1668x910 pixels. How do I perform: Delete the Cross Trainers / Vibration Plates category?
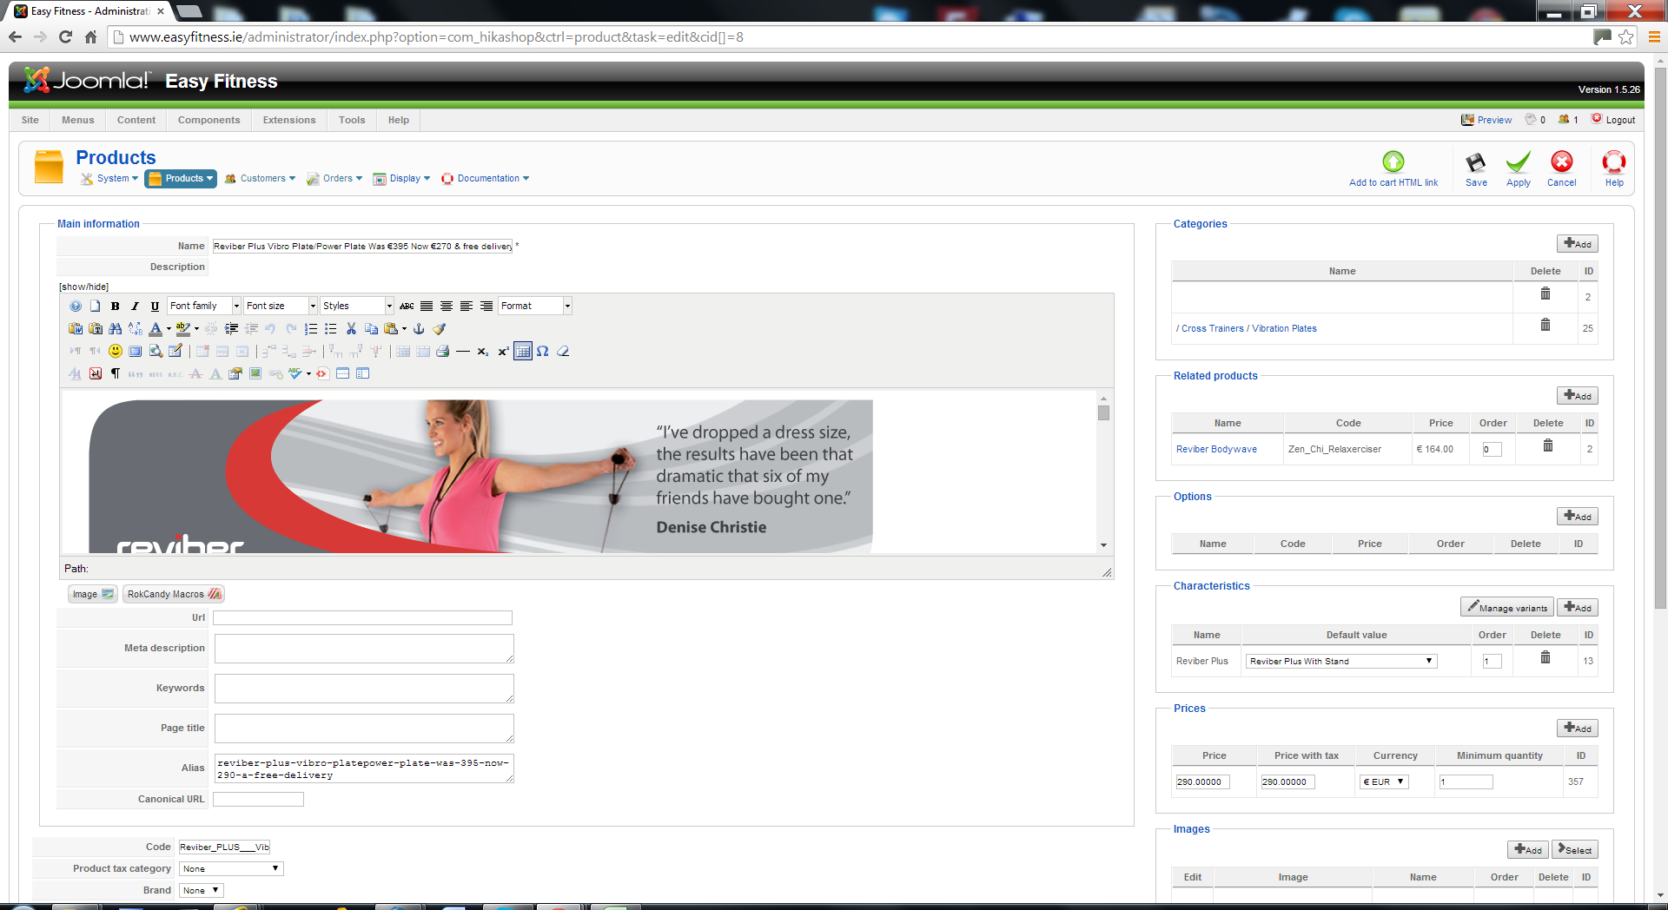pyautogui.click(x=1546, y=325)
